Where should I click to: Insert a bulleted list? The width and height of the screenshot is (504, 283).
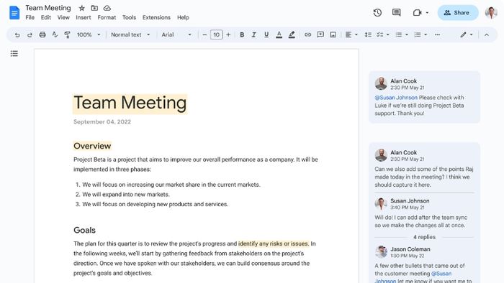[x=399, y=34]
